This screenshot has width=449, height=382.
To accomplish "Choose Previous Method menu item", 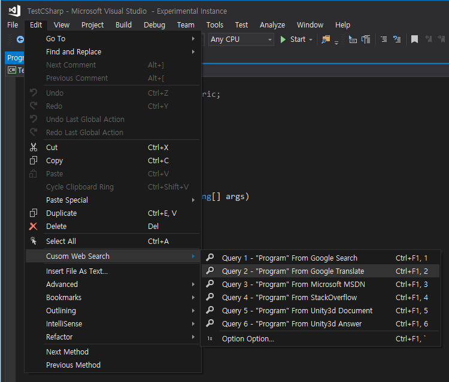I will pos(113,365).
